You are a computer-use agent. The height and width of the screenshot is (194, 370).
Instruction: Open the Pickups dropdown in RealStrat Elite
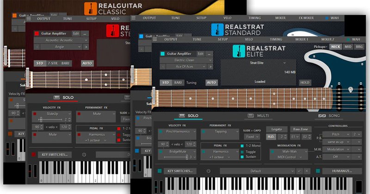coord(321,47)
